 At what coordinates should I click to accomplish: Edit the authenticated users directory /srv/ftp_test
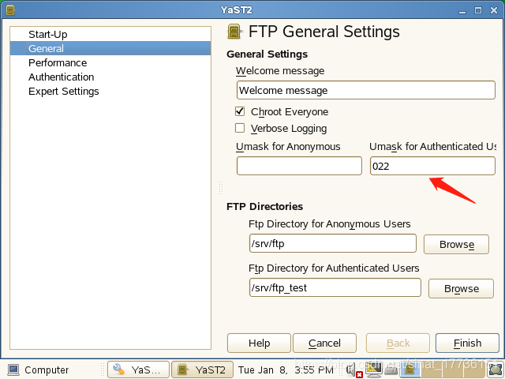(335, 287)
